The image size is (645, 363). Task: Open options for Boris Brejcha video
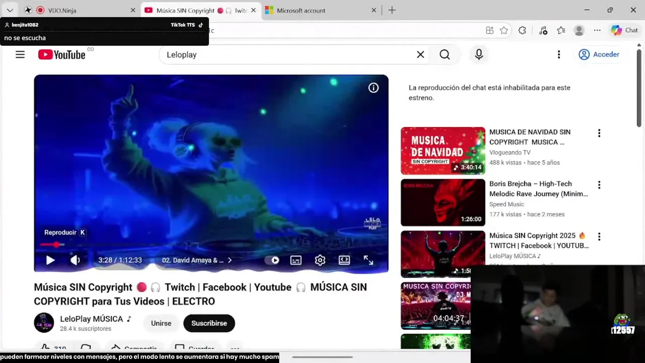coord(599,185)
